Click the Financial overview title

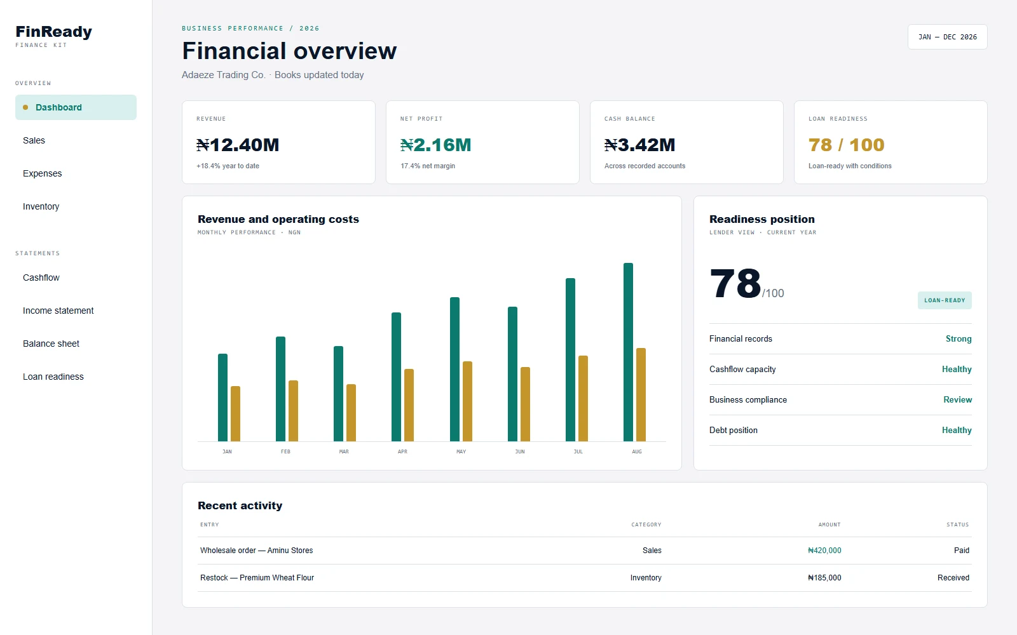point(289,51)
